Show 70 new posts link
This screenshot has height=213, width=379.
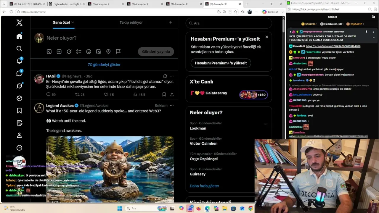[104, 64]
